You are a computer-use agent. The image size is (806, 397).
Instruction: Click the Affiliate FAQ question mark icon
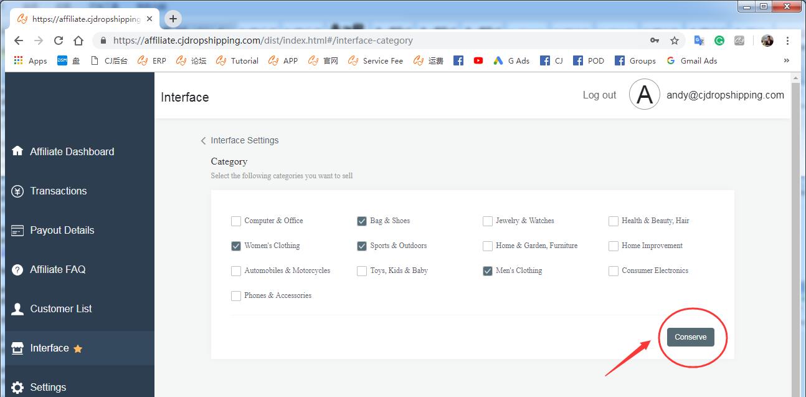[x=17, y=270]
